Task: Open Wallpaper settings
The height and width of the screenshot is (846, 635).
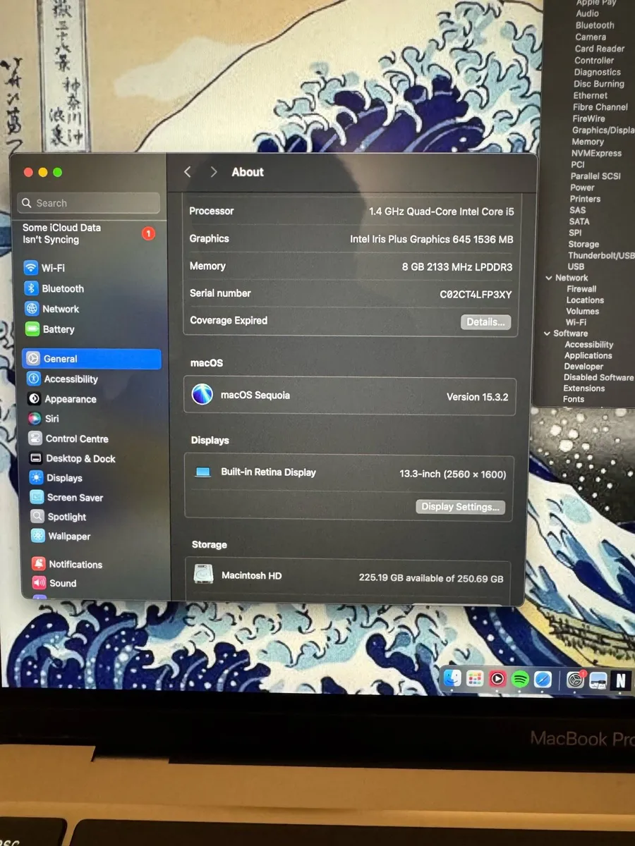Action: [x=61, y=537]
